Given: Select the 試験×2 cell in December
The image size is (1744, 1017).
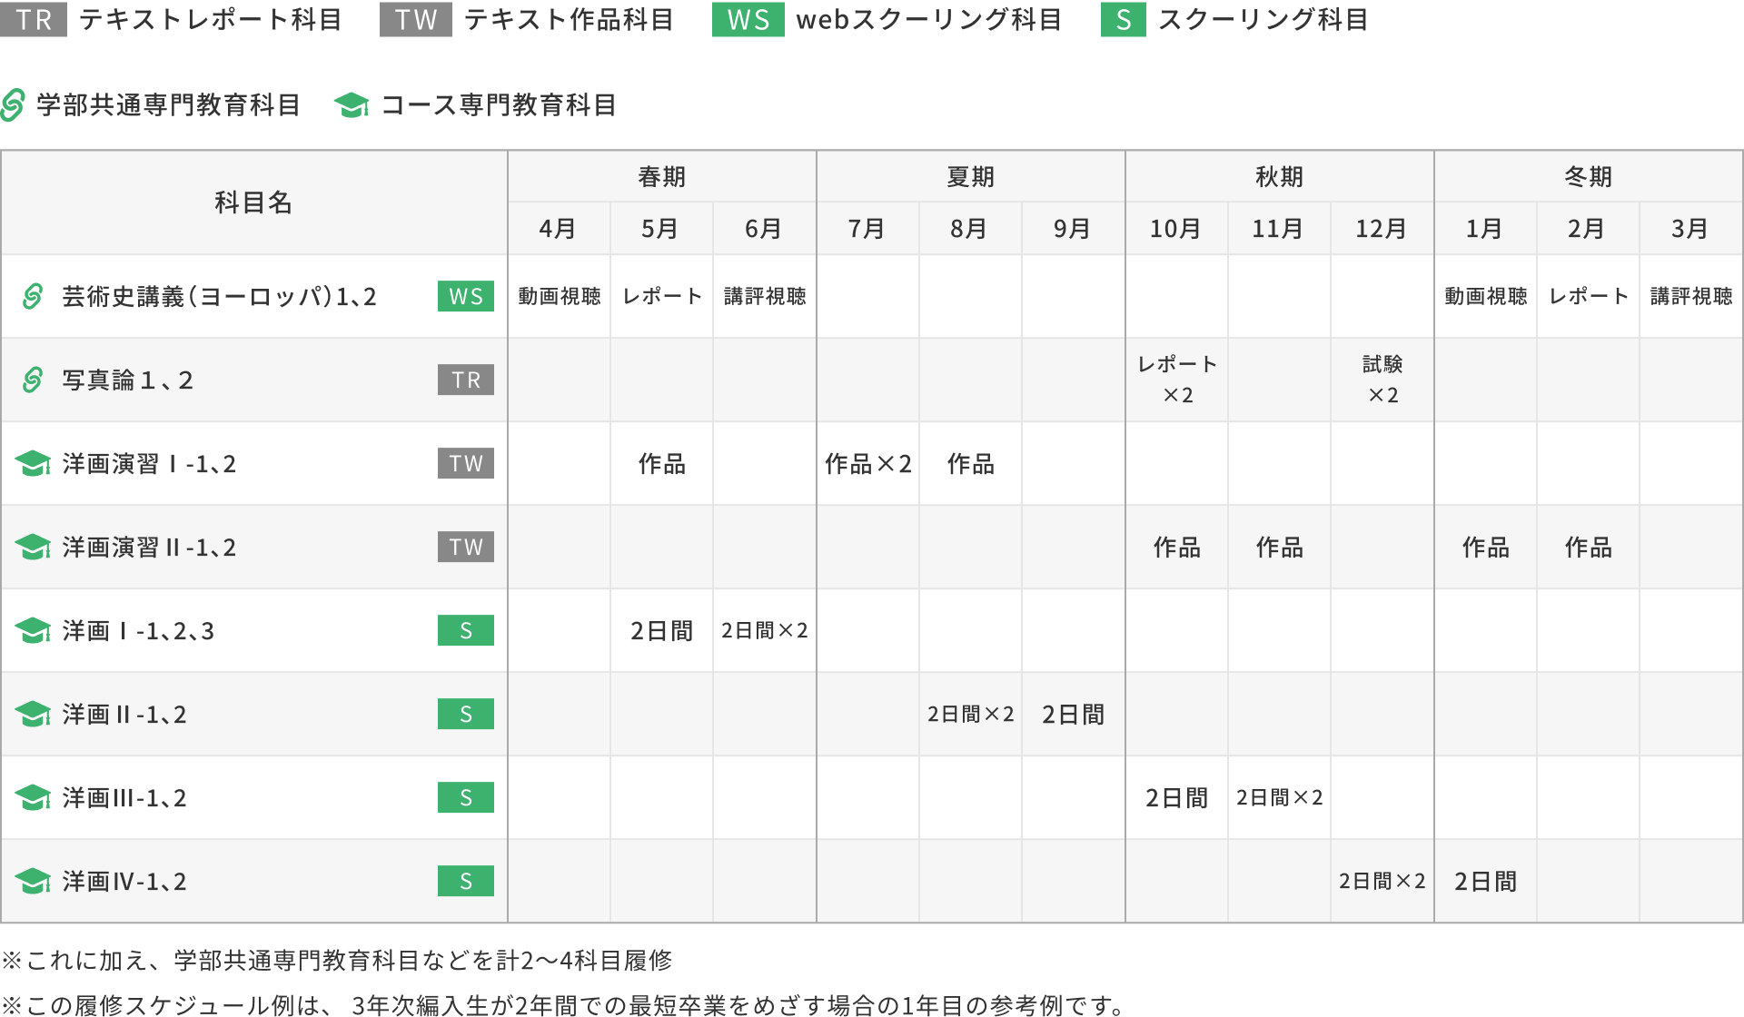Looking at the screenshot, I should pyautogui.click(x=1382, y=380).
